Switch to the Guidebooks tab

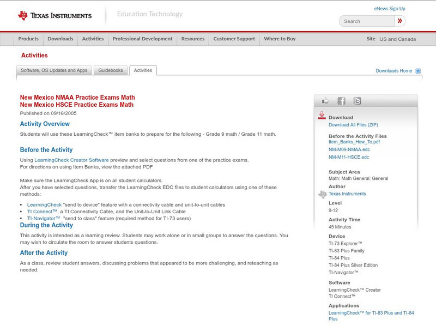111,70
